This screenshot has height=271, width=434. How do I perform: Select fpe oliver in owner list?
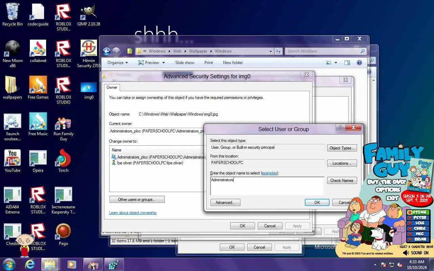pyautogui.click(x=147, y=163)
